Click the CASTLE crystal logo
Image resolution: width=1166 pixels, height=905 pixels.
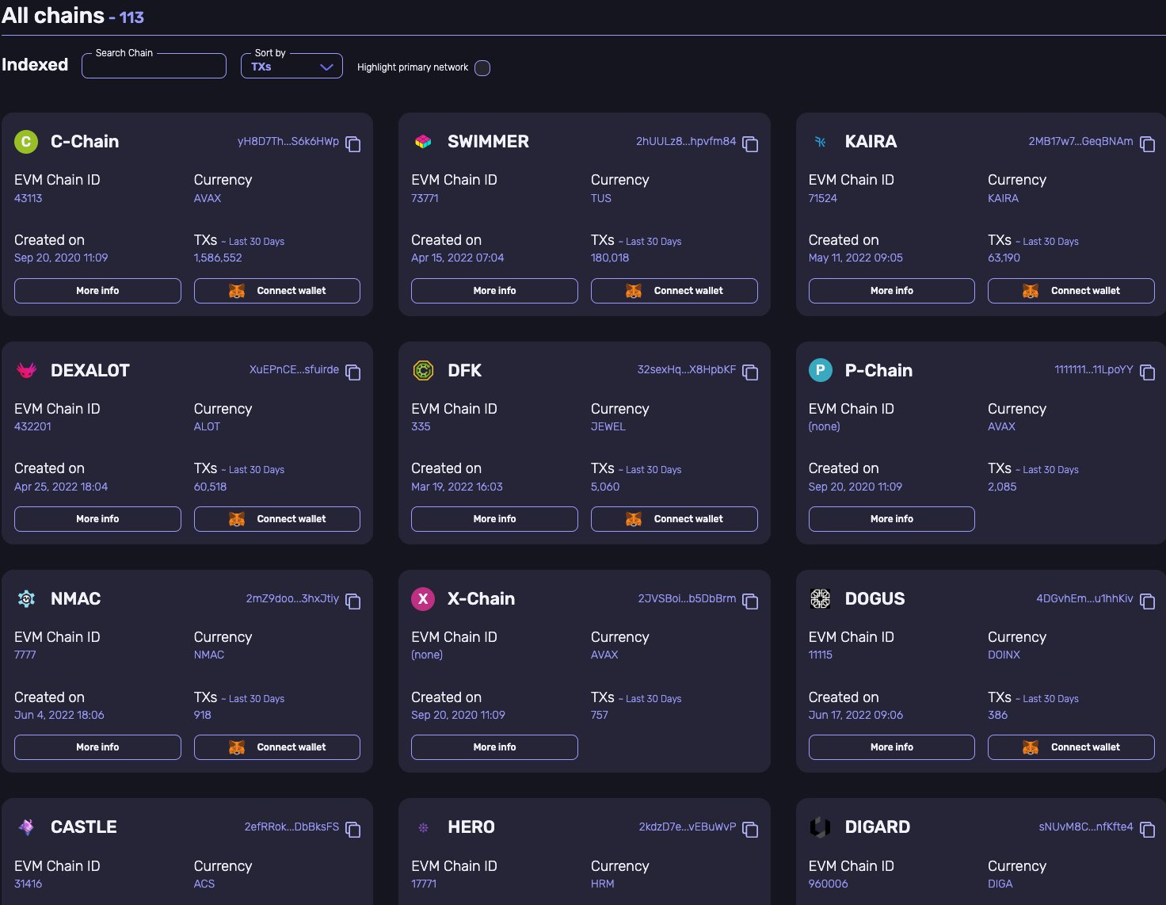click(x=26, y=827)
